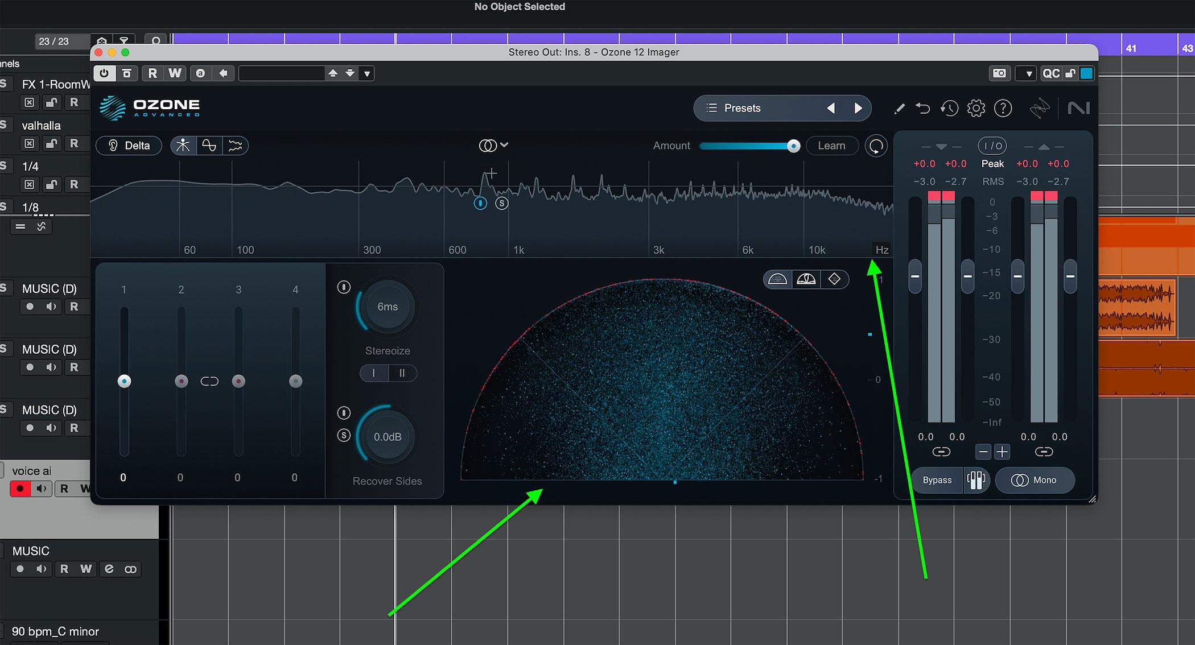Screen dimensions: 1195x645
Task: Click the A/B compare icon in plugin header
Action: point(200,73)
